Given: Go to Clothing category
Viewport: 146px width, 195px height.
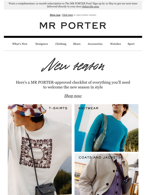Looking at the screenshot, I should [x=61, y=44].
